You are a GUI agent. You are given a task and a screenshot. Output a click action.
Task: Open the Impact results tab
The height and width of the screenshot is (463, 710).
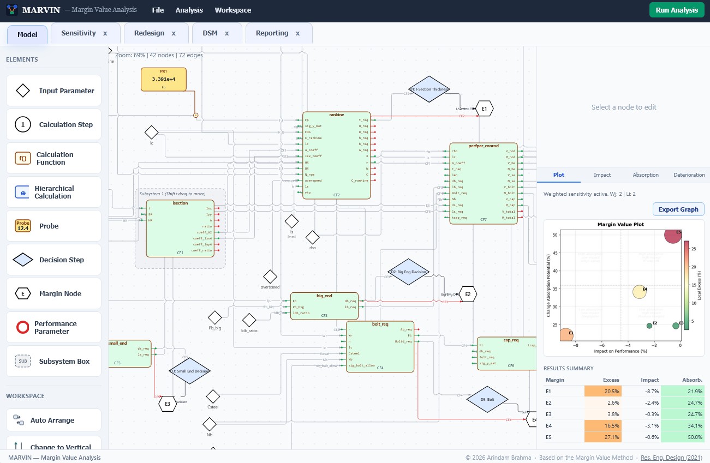coord(602,175)
